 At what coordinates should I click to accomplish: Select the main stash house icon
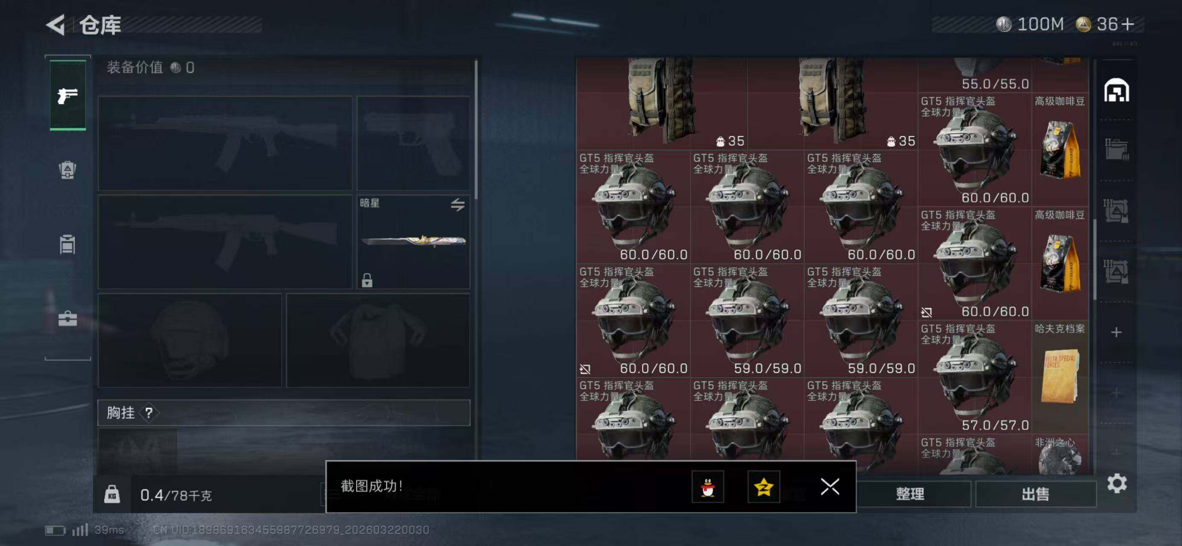[x=1116, y=90]
